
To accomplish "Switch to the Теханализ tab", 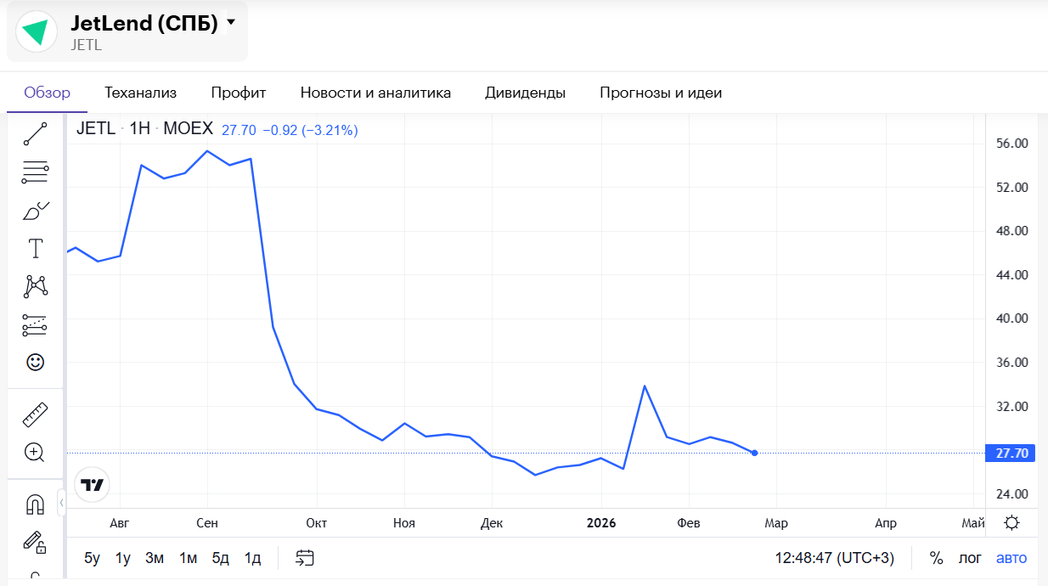I will tap(140, 93).
